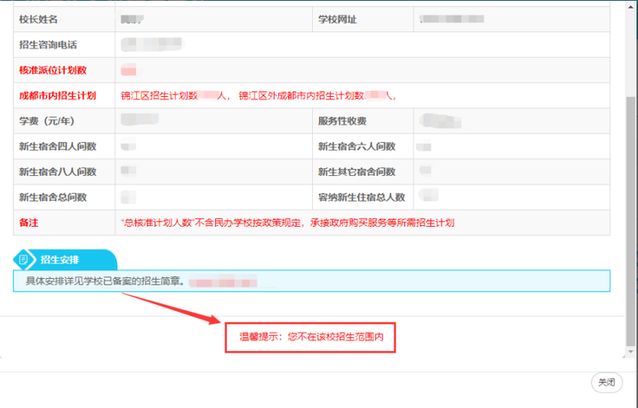Viewport: 638px width, 408px height.
Task: Click the blurred link after 招生简章 text
Action: (x=223, y=281)
